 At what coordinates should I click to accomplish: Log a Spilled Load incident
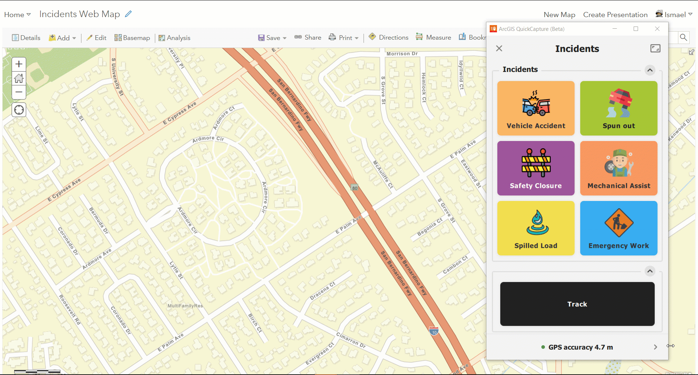535,228
